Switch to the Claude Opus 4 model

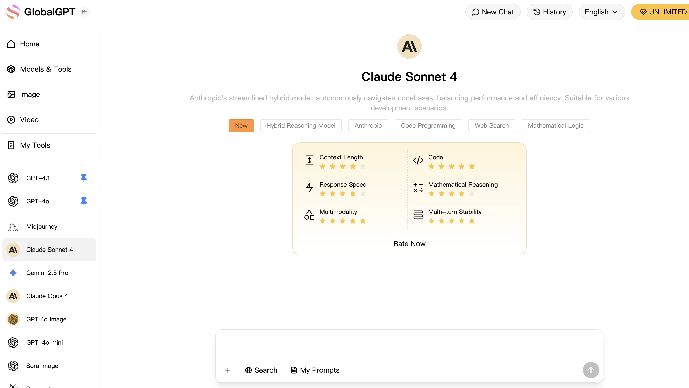[x=47, y=296]
